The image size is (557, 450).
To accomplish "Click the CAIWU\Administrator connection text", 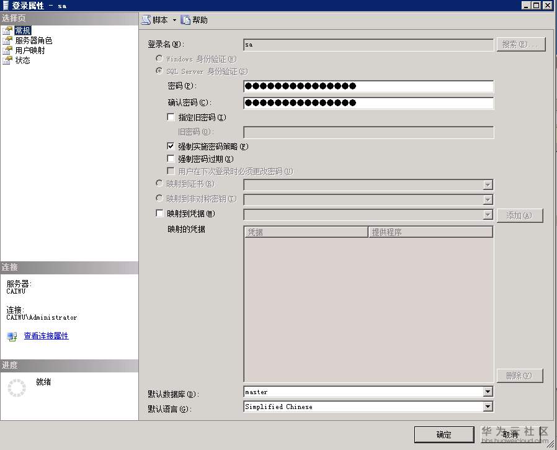I will pos(42,317).
